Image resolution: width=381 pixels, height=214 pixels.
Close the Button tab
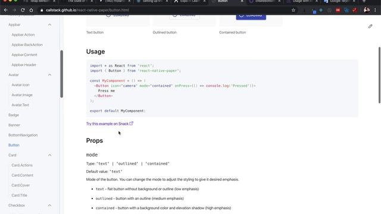pyautogui.click(x=242, y=1)
